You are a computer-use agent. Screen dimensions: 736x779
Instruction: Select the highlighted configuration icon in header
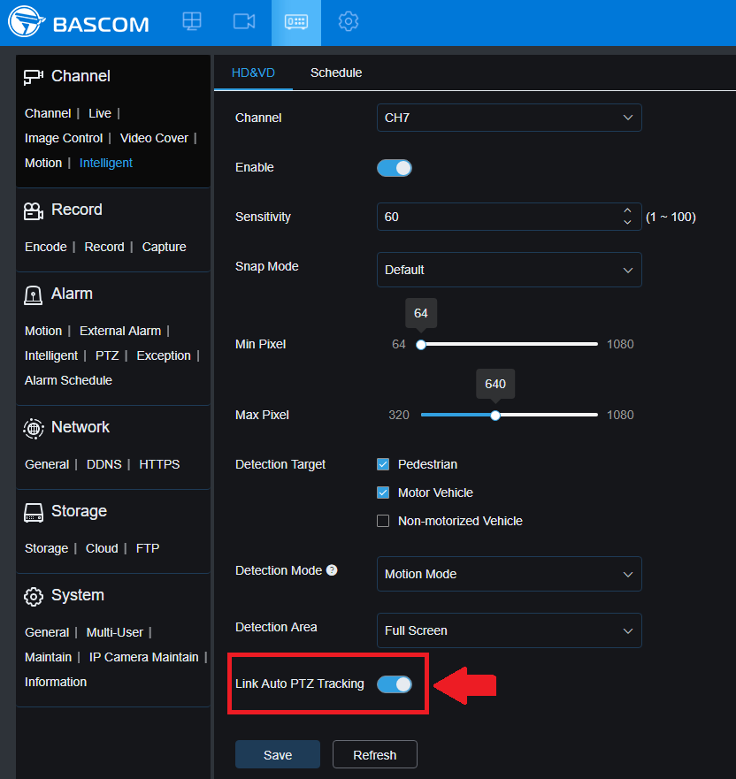point(296,22)
